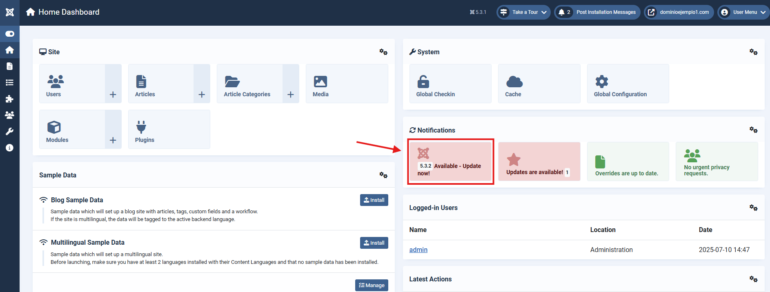770x292 pixels.
Task: Click the plus to add new User
Action: click(113, 95)
